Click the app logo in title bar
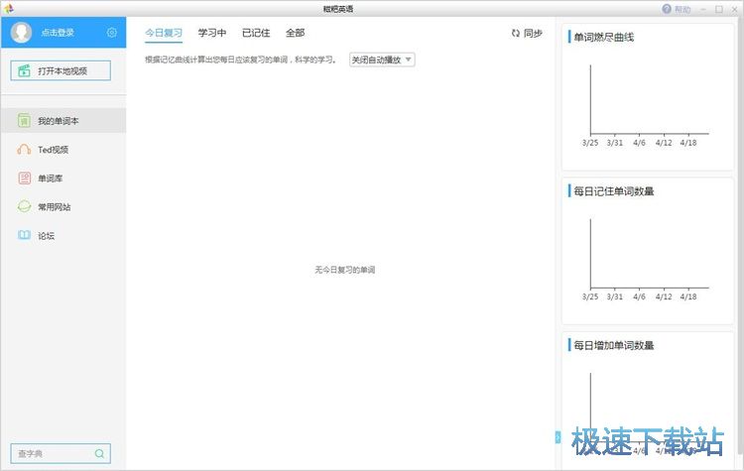 [8, 9]
